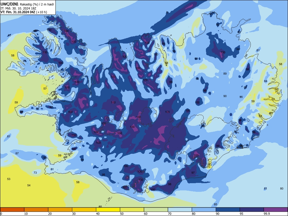Click the indigo 95–99.9 legend swatch
The width and height of the screenshot is (288, 216).
(252, 210)
